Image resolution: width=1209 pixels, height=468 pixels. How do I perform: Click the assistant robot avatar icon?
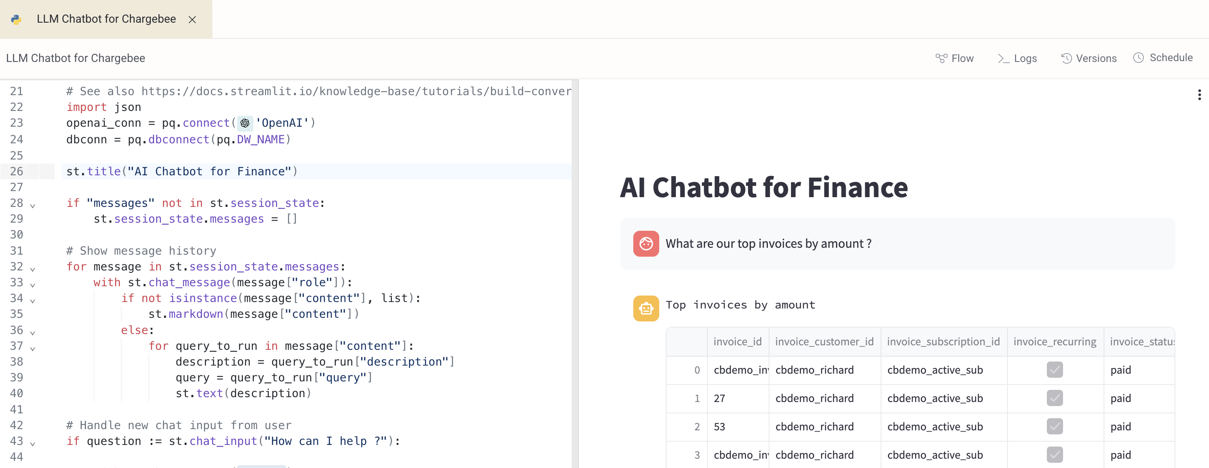646,308
